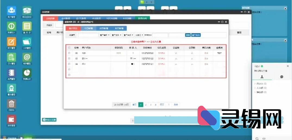Click the keyword search input field

click(88, 35)
